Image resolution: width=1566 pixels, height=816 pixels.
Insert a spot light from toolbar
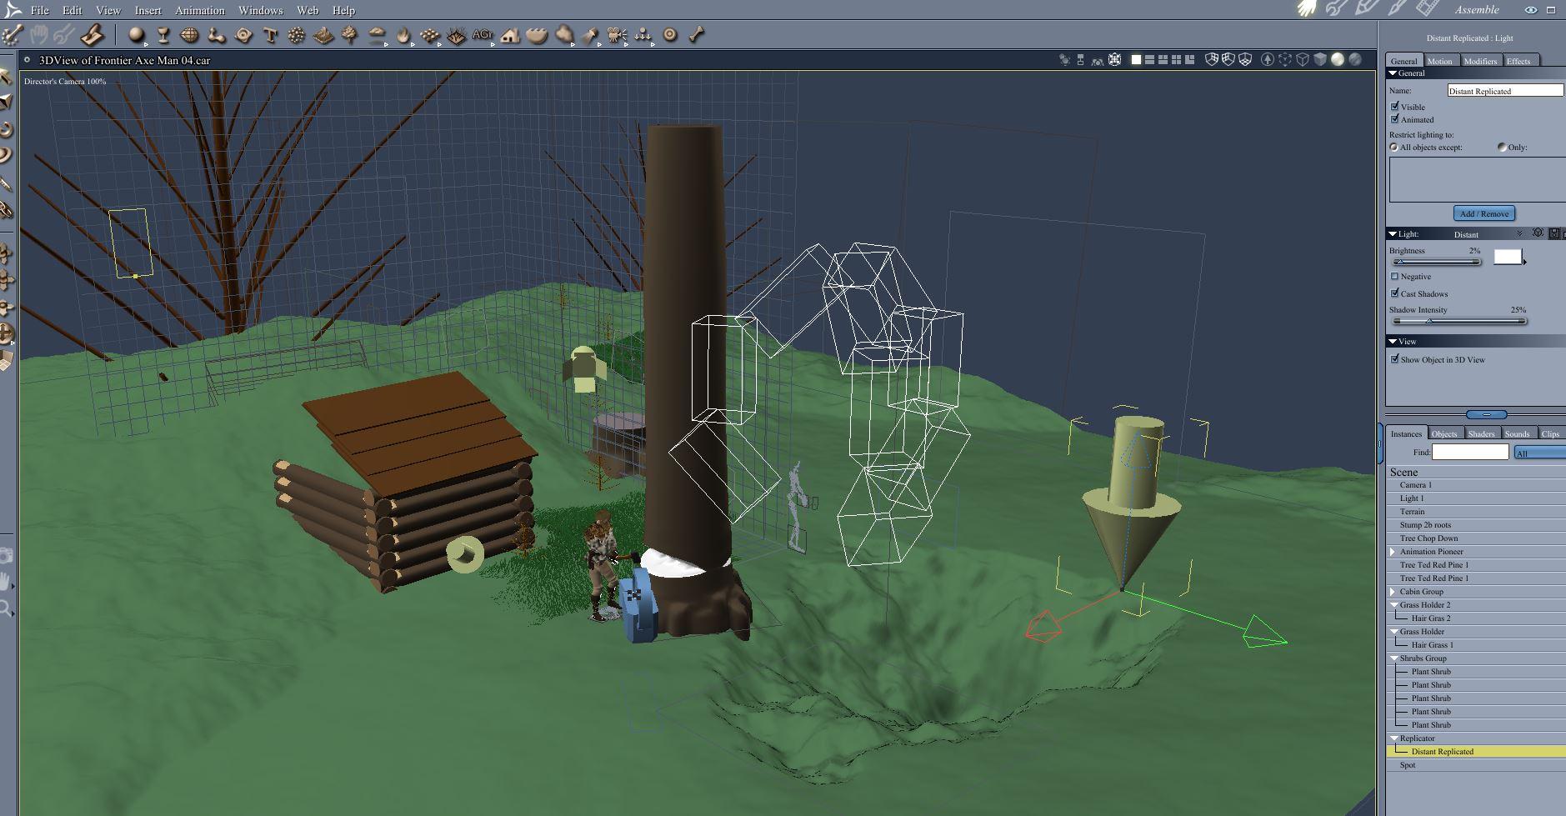point(590,35)
